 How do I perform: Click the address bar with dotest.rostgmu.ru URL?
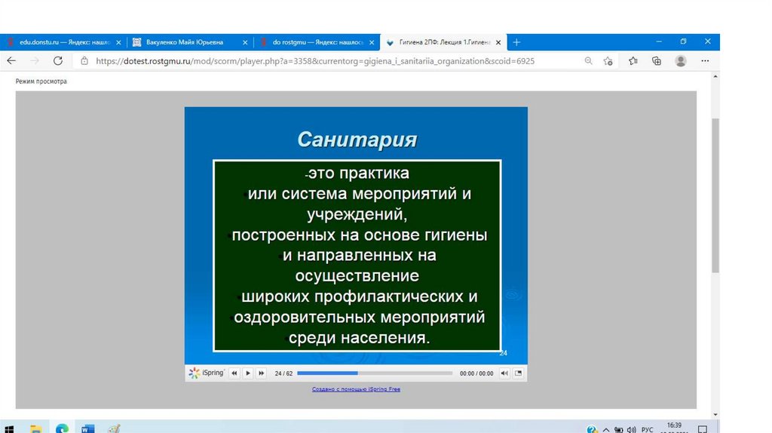point(317,61)
